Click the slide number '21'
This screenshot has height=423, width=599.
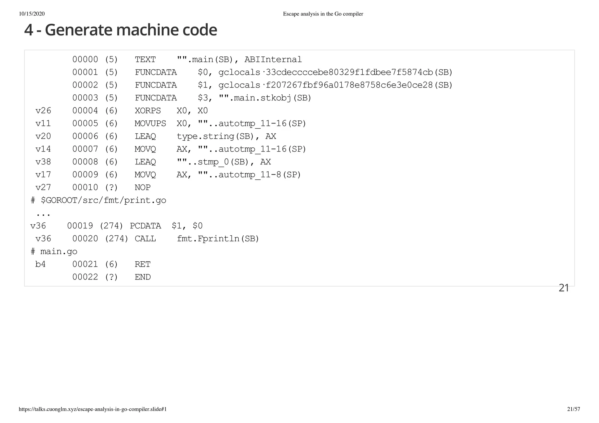pos(564,288)
